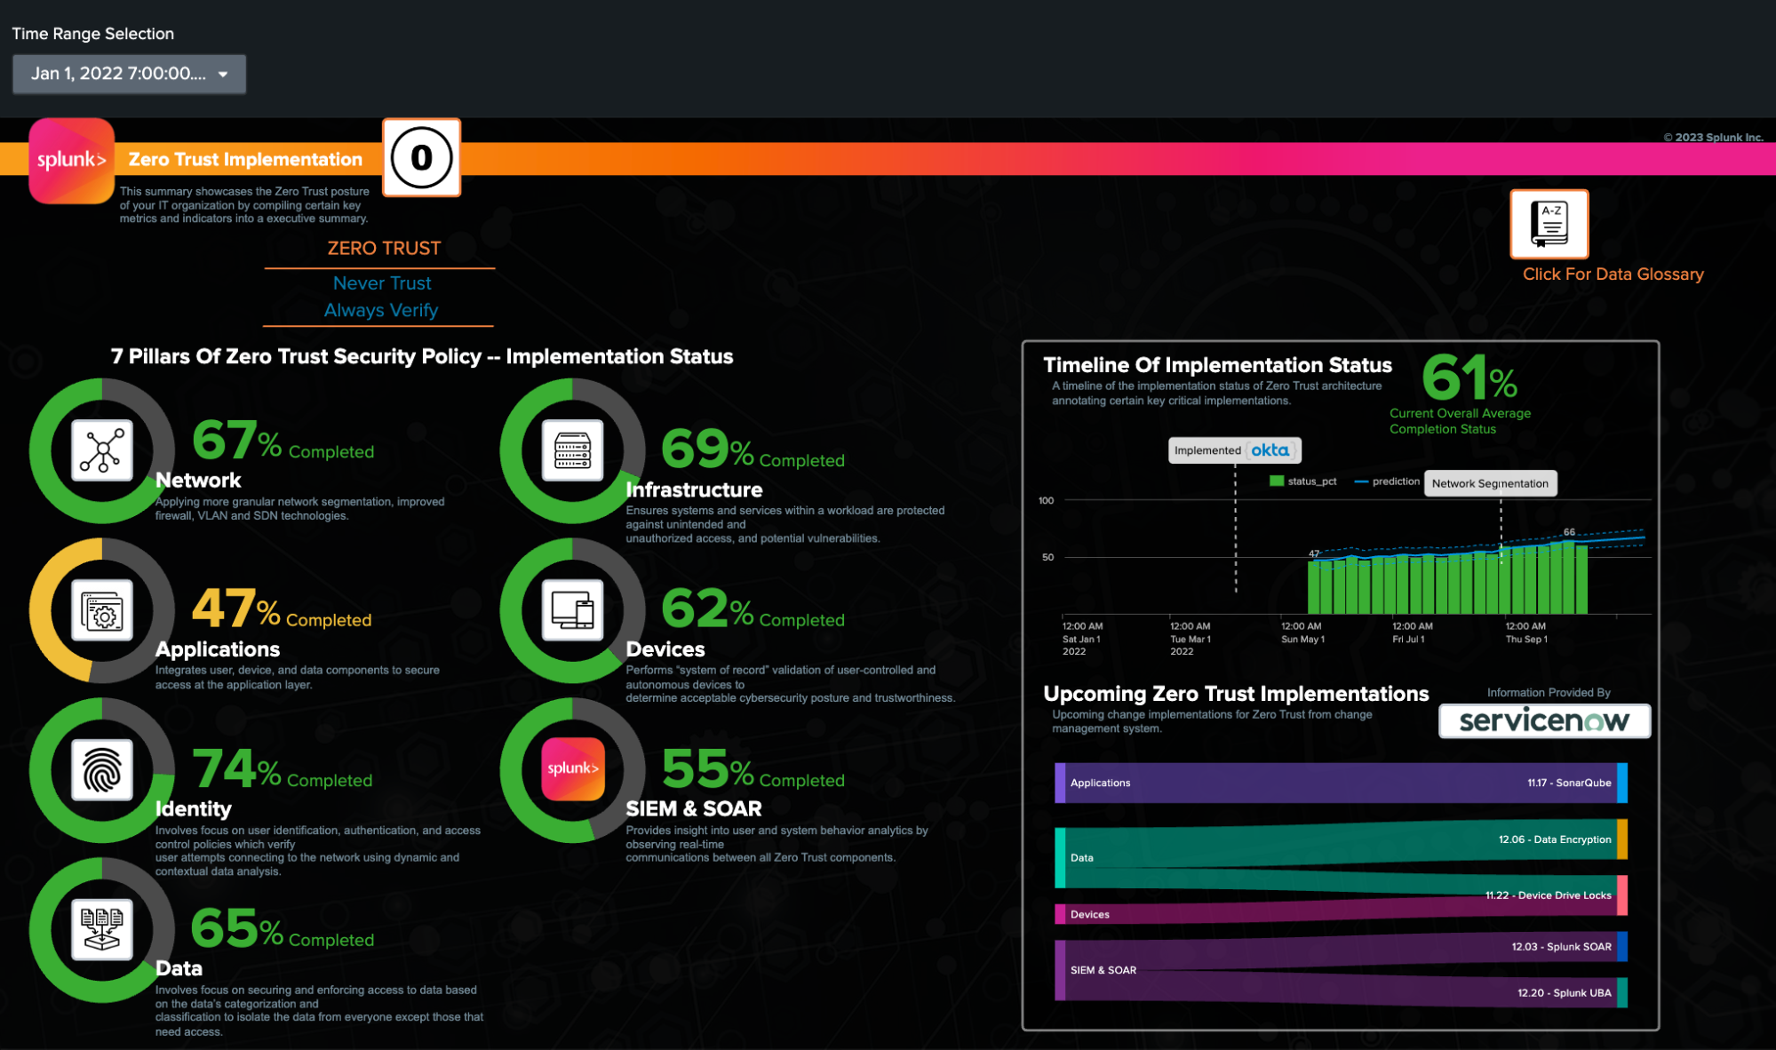Click the ServiceNow logo
The width and height of the screenshot is (1776, 1050).
pos(1544,721)
